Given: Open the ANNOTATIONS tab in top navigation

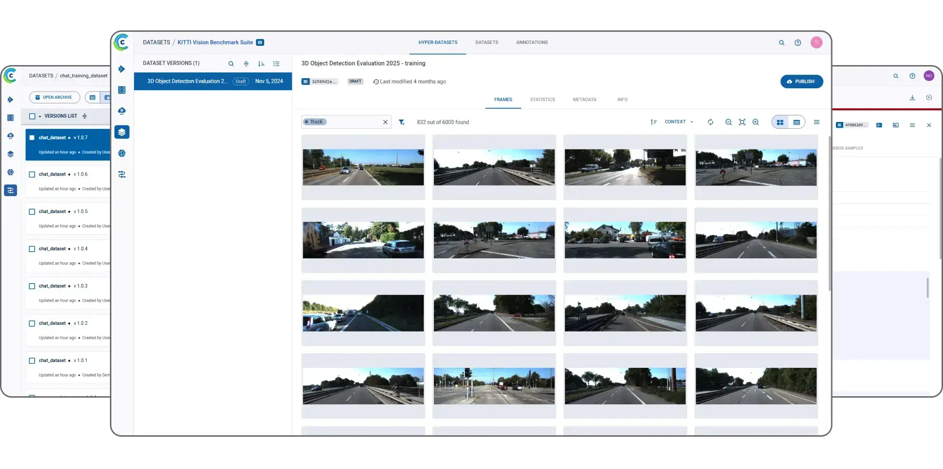Looking at the screenshot, I should (532, 42).
